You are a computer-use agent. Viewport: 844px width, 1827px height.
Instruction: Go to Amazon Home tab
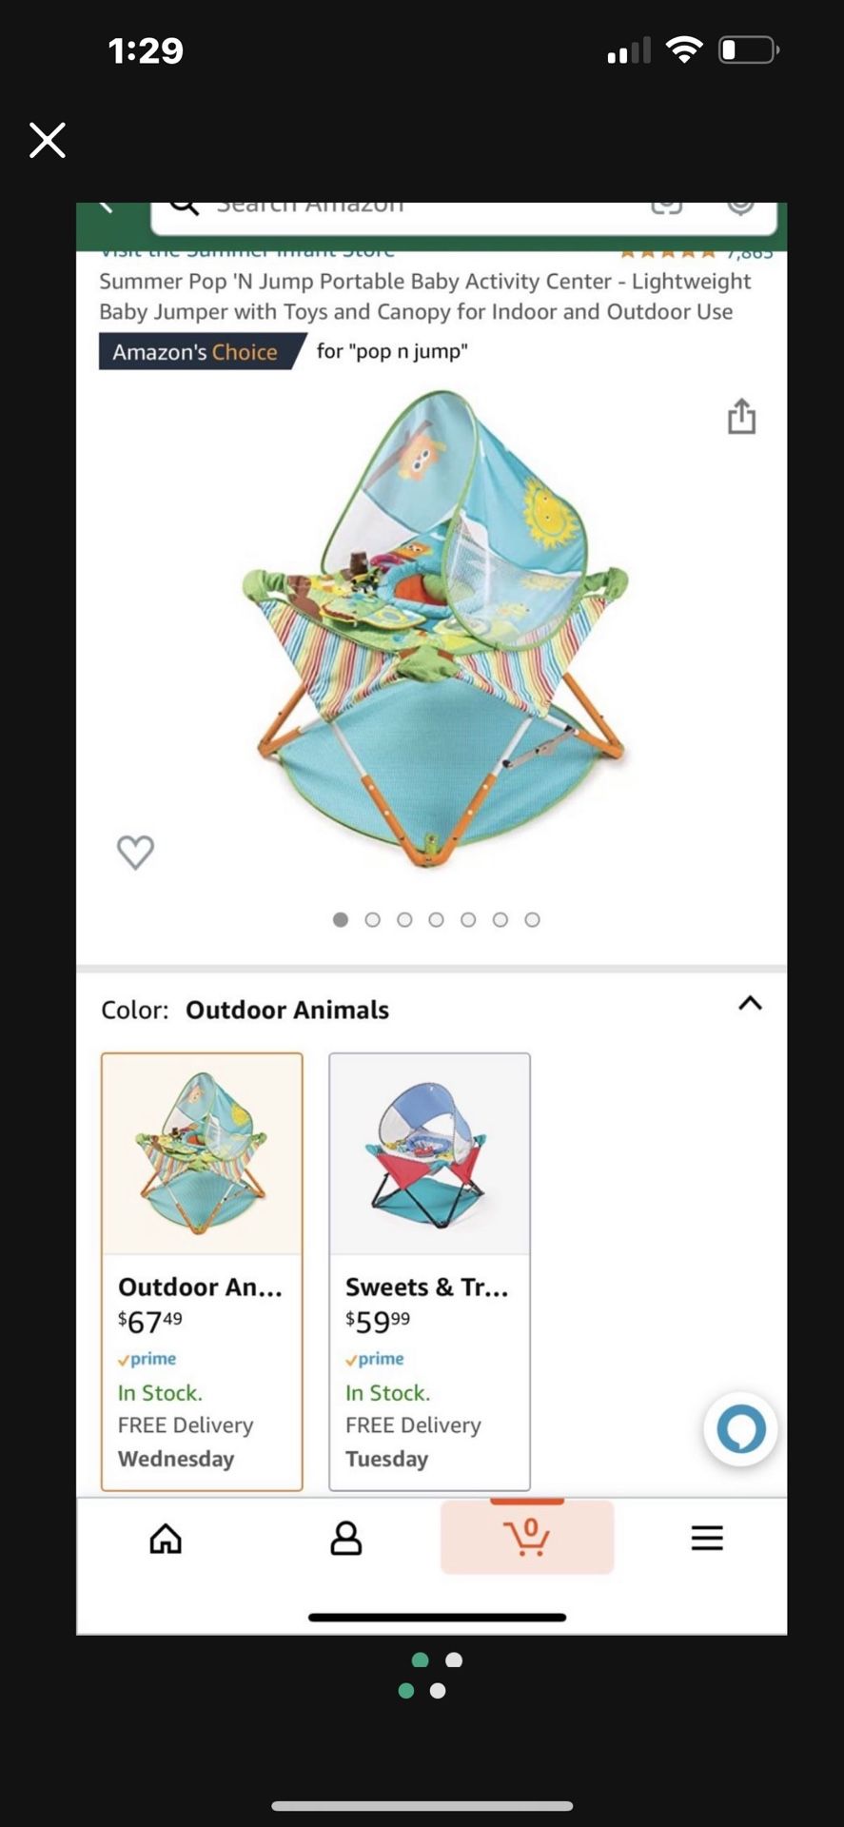coord(166,1538)
